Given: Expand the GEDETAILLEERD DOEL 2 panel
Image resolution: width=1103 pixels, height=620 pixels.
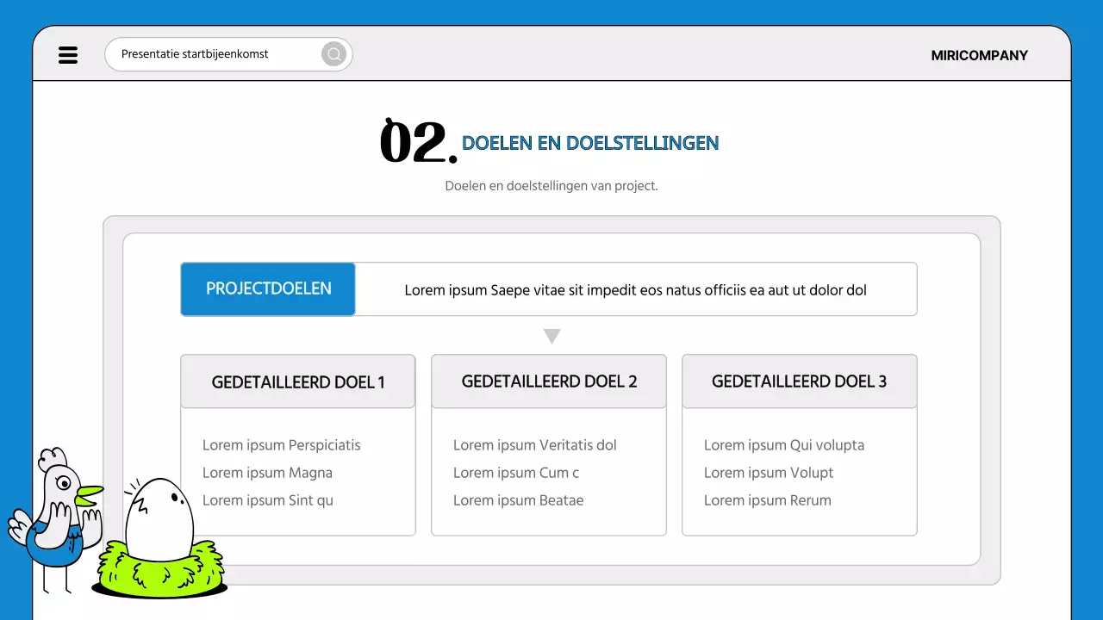Looking at the screenshot, I should pos(548,381).
